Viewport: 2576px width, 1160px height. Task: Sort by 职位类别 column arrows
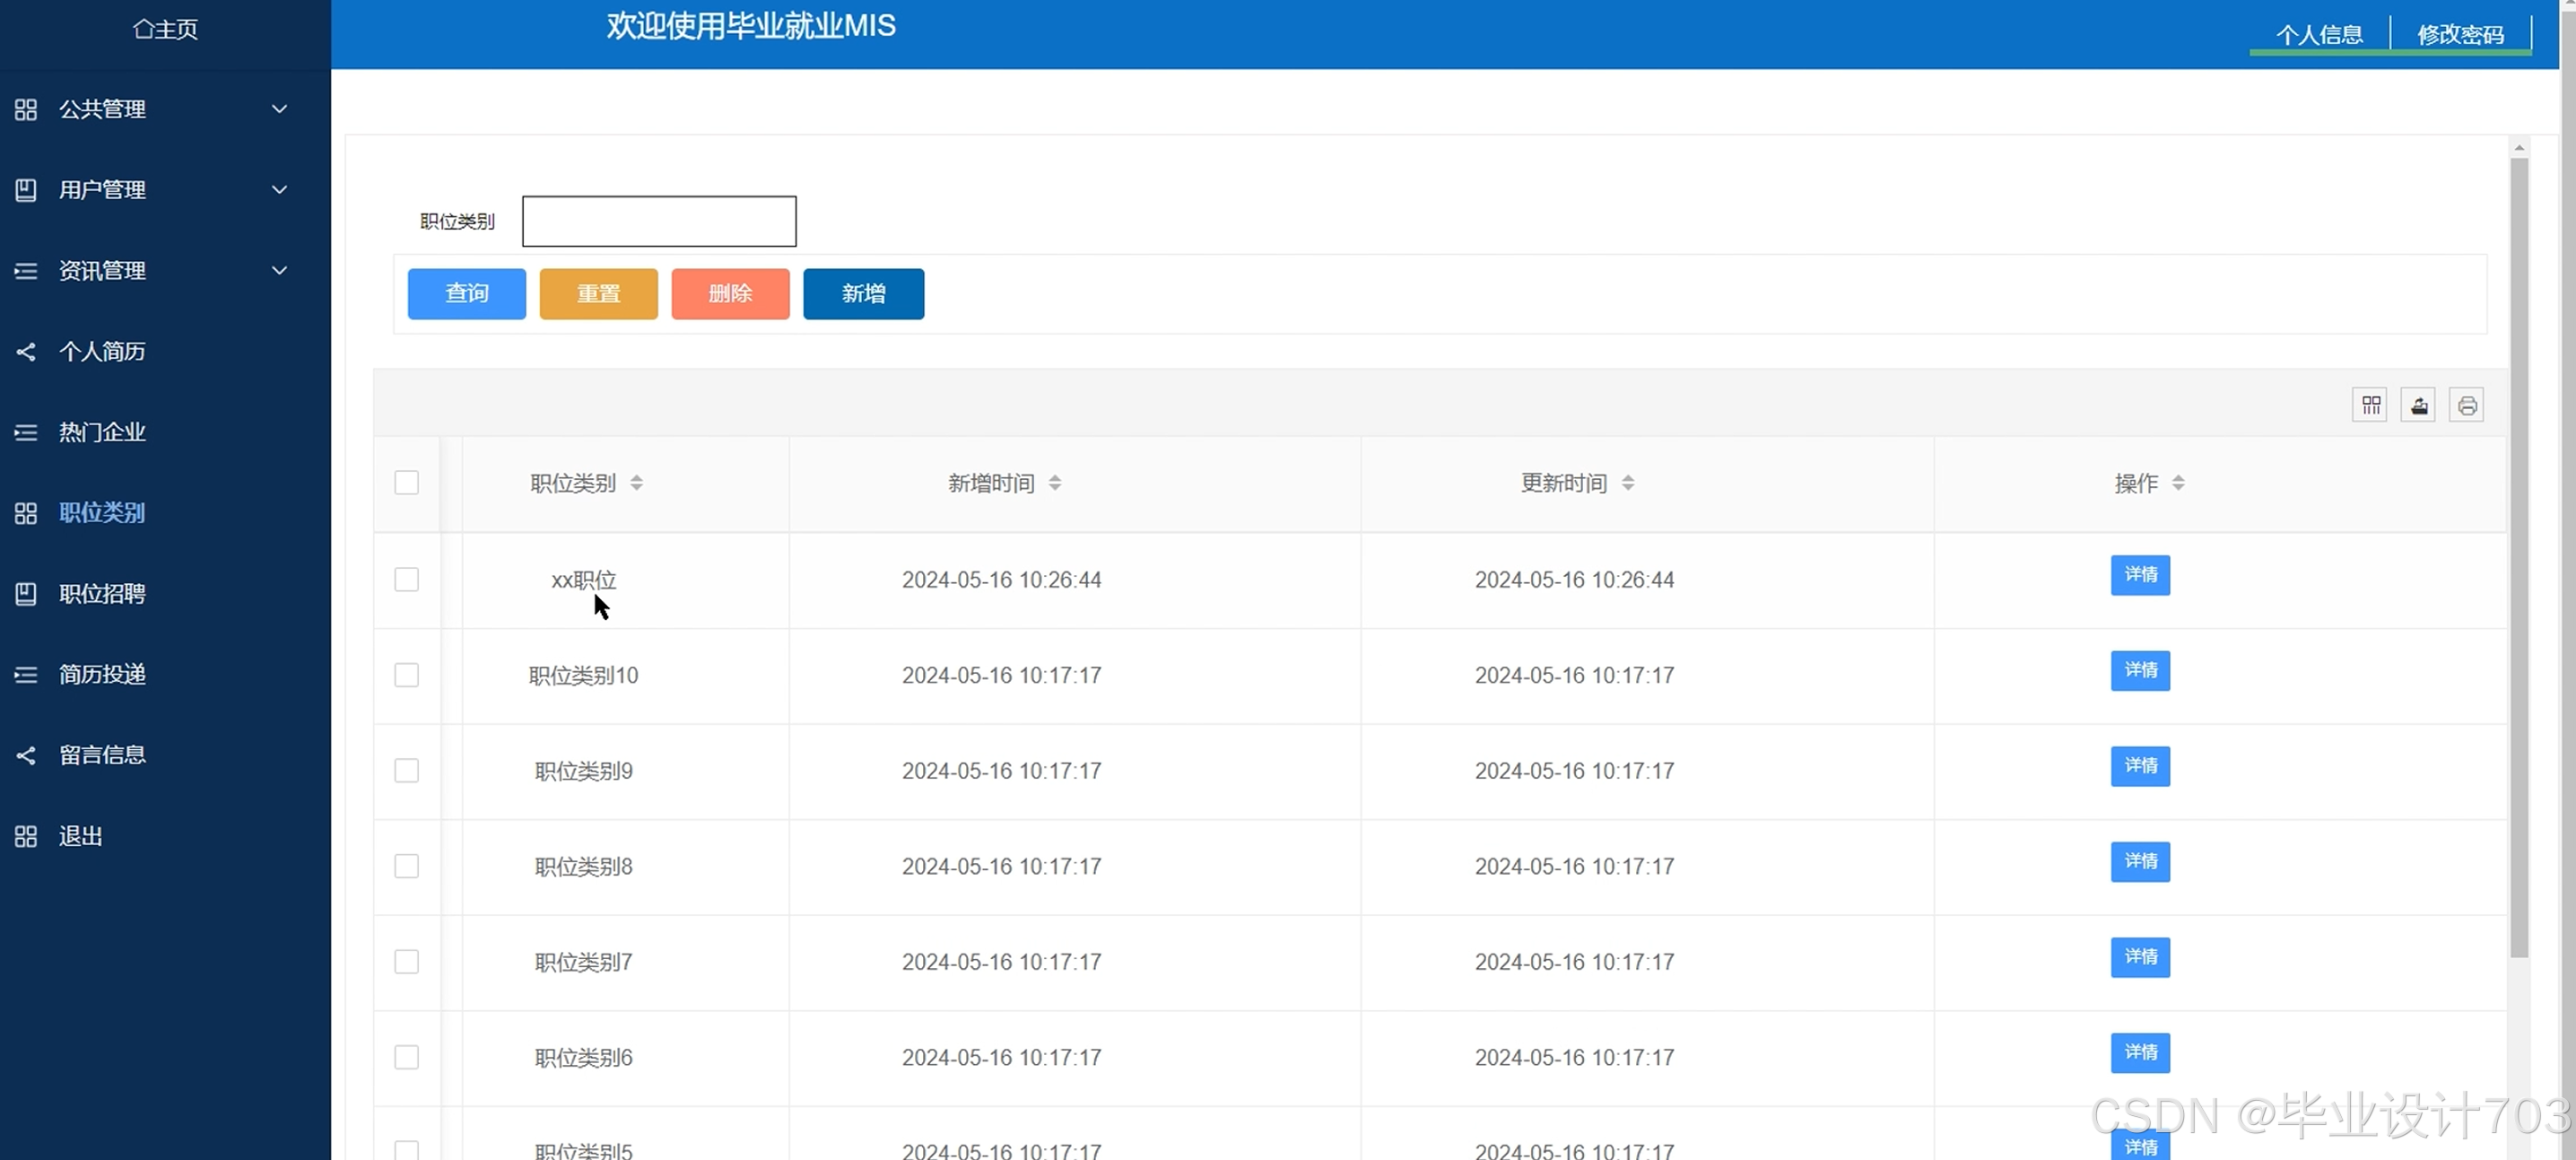click(636, 483)
